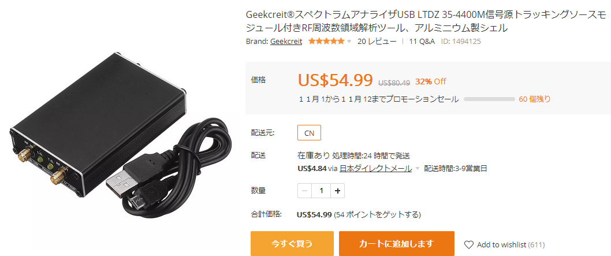Viewport: 611px width, 256px height.
Task: Increase quantity with the plus button
Action: click(x=337, y=191)
